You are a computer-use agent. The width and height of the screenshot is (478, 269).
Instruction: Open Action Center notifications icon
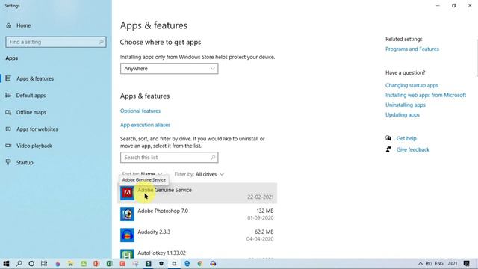[x=466, y=264]
